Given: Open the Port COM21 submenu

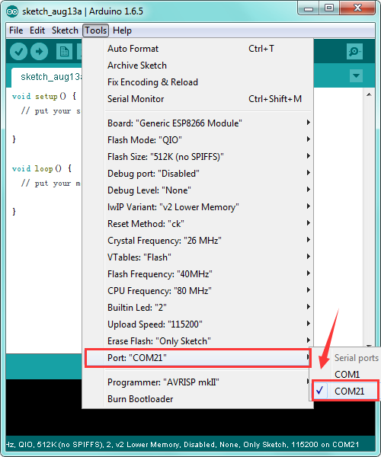Looking at the screenshot, I should [197, 358].
